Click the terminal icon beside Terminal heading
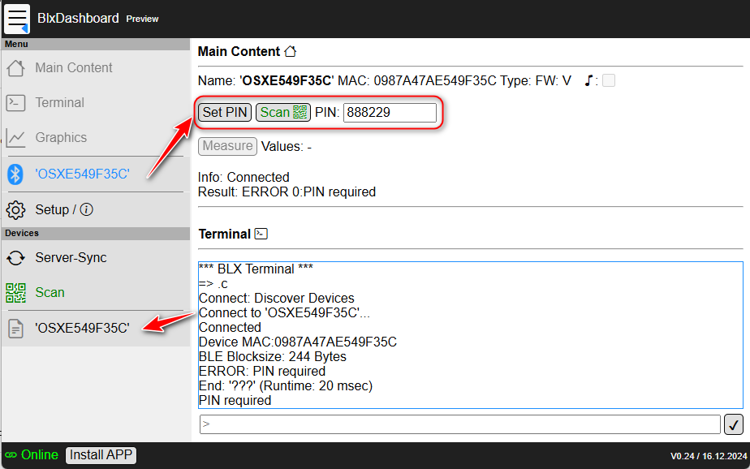The height and width of the screenshot is (469, 750). click(261, 234)
